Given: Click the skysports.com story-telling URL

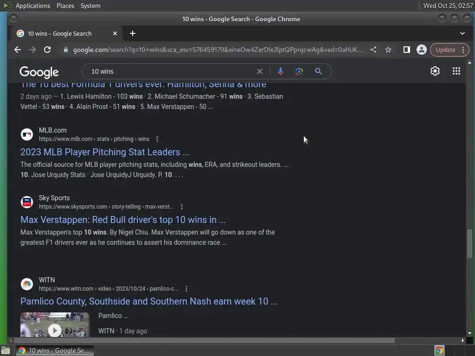Looking at the screenshot, I should coord(106,207).
